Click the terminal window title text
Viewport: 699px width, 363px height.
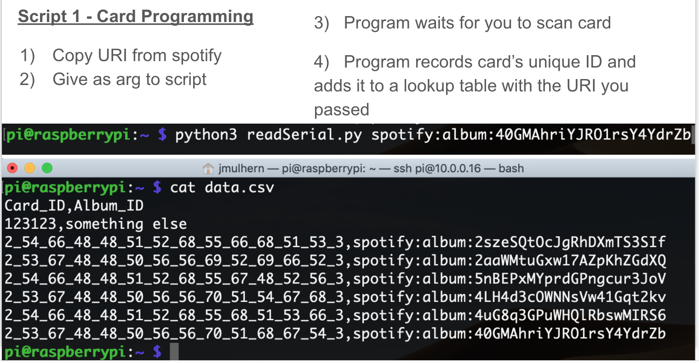(371, 169)
